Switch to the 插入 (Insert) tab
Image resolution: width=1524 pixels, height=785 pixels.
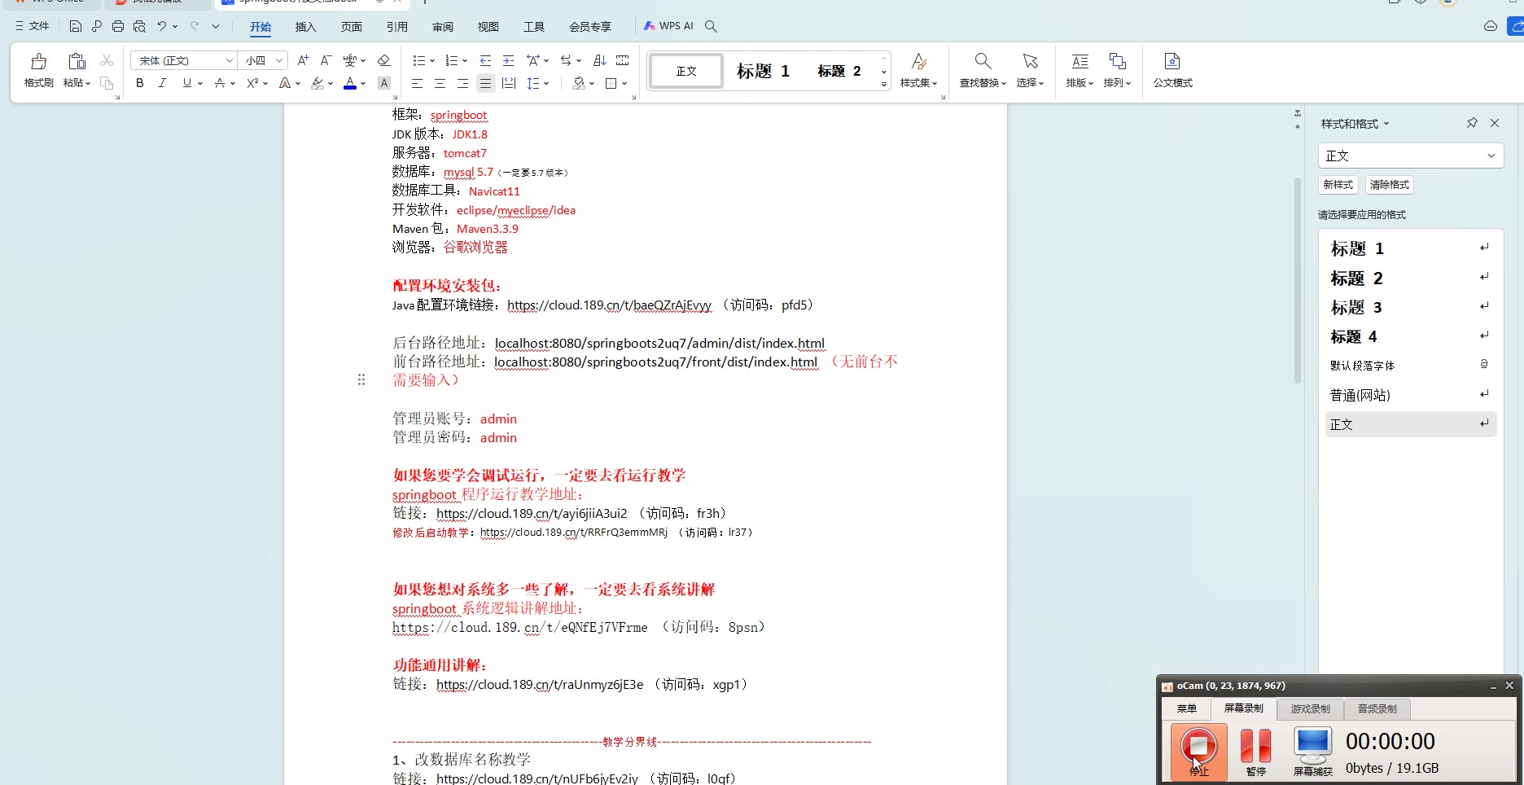(x=305, y=27)
